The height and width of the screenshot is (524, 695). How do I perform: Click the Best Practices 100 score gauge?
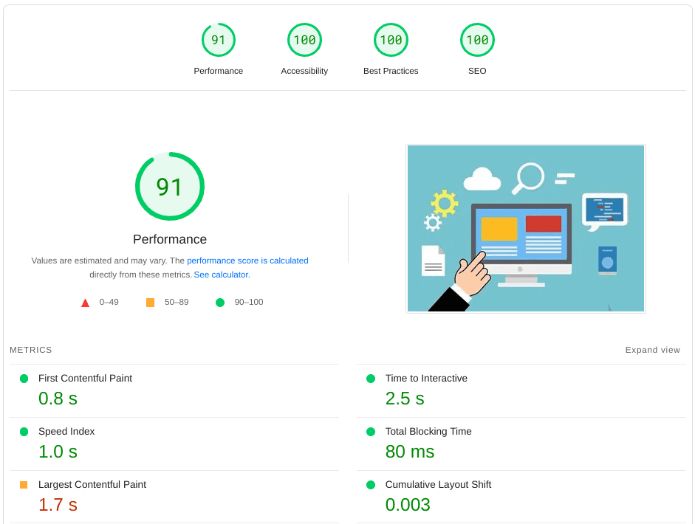[391, 40]
